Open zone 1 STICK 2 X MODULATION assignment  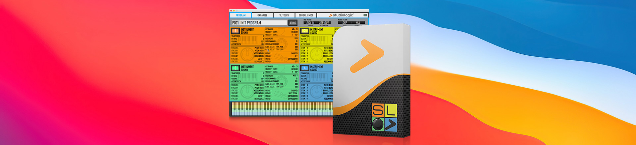click(x=247, y=53)
